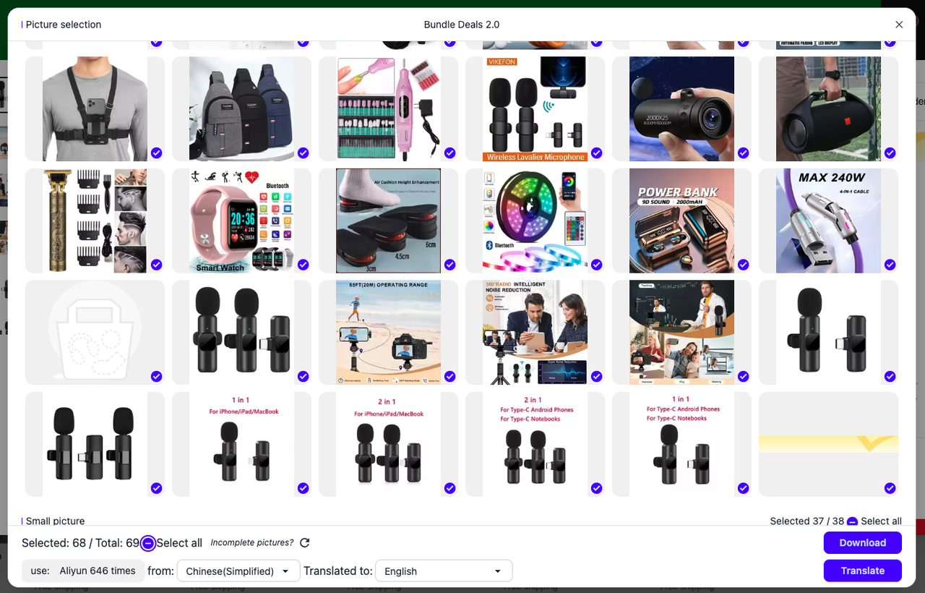Select the chest phone mount thumbnail
This screenshot has height=593, width=925.
95,108
